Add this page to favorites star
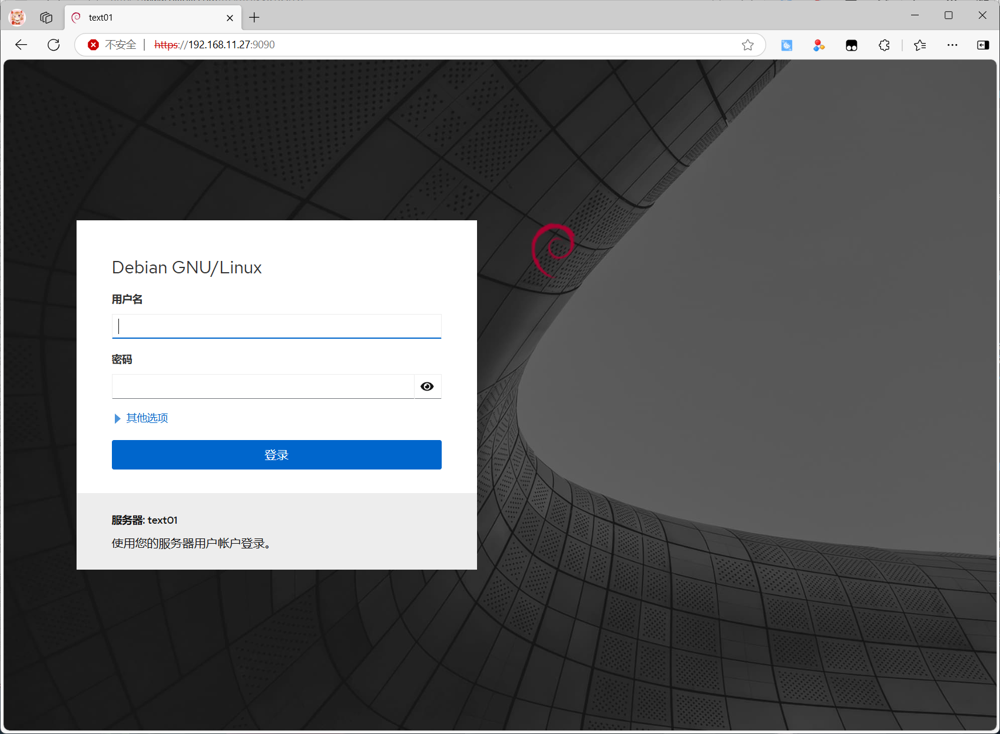The height and width of the screenshot is (734, 1000). [747, 45]
